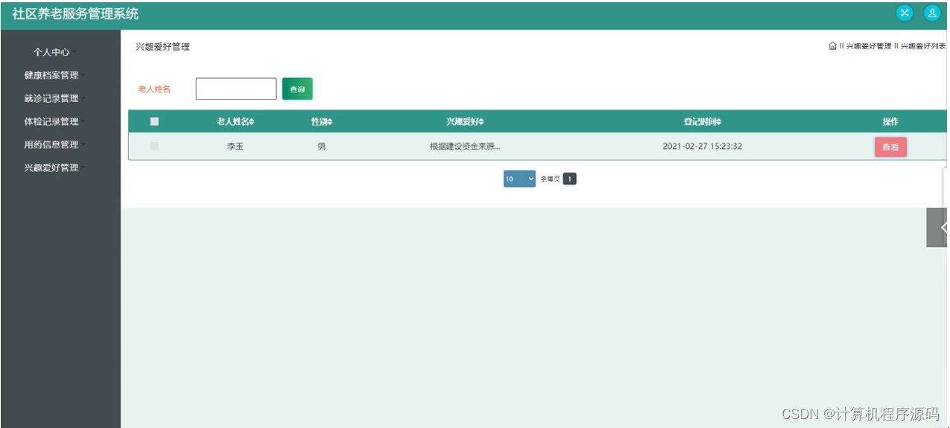The image size is (950, 428).
Task: Sort by 兴趣爱好 column header
Action: click(x=465, y=121)
